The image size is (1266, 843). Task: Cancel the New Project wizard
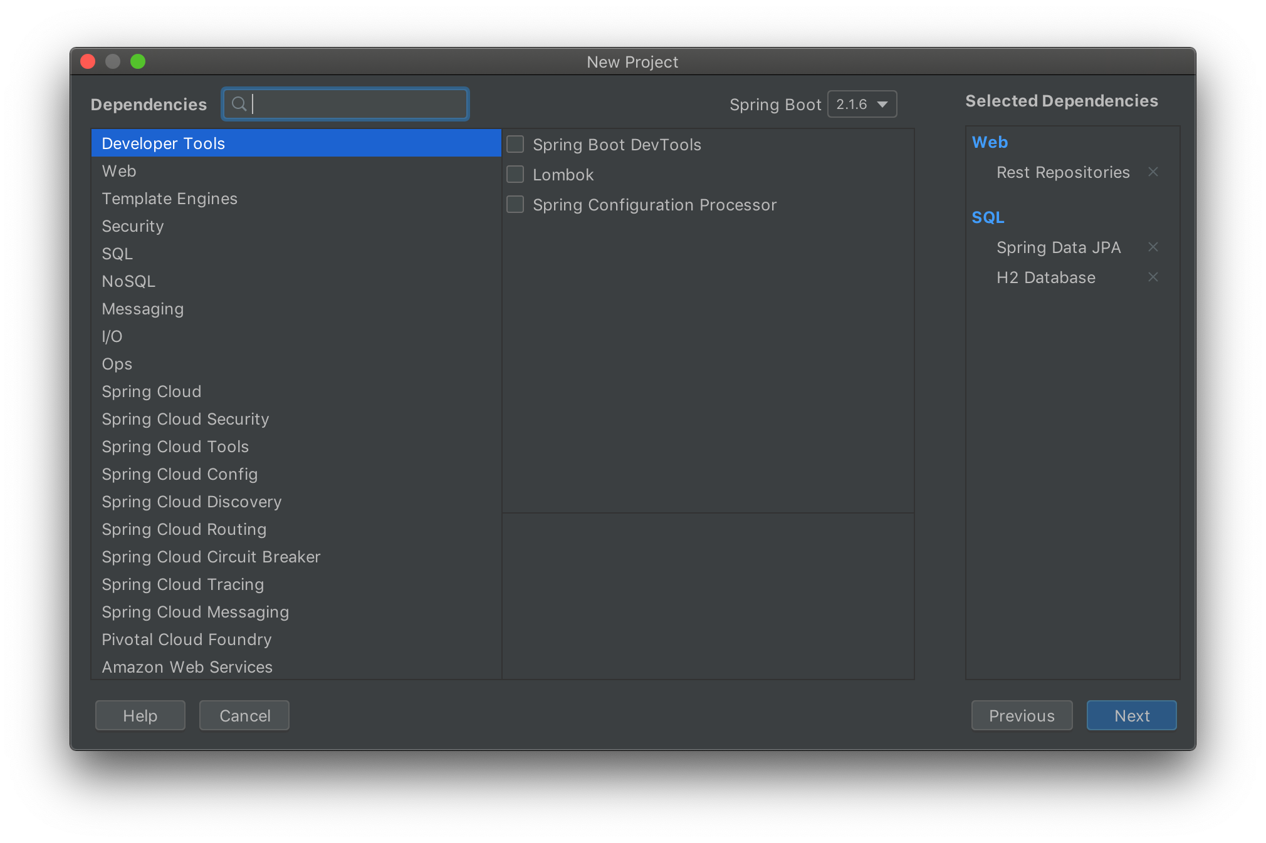tap(244, 715)
